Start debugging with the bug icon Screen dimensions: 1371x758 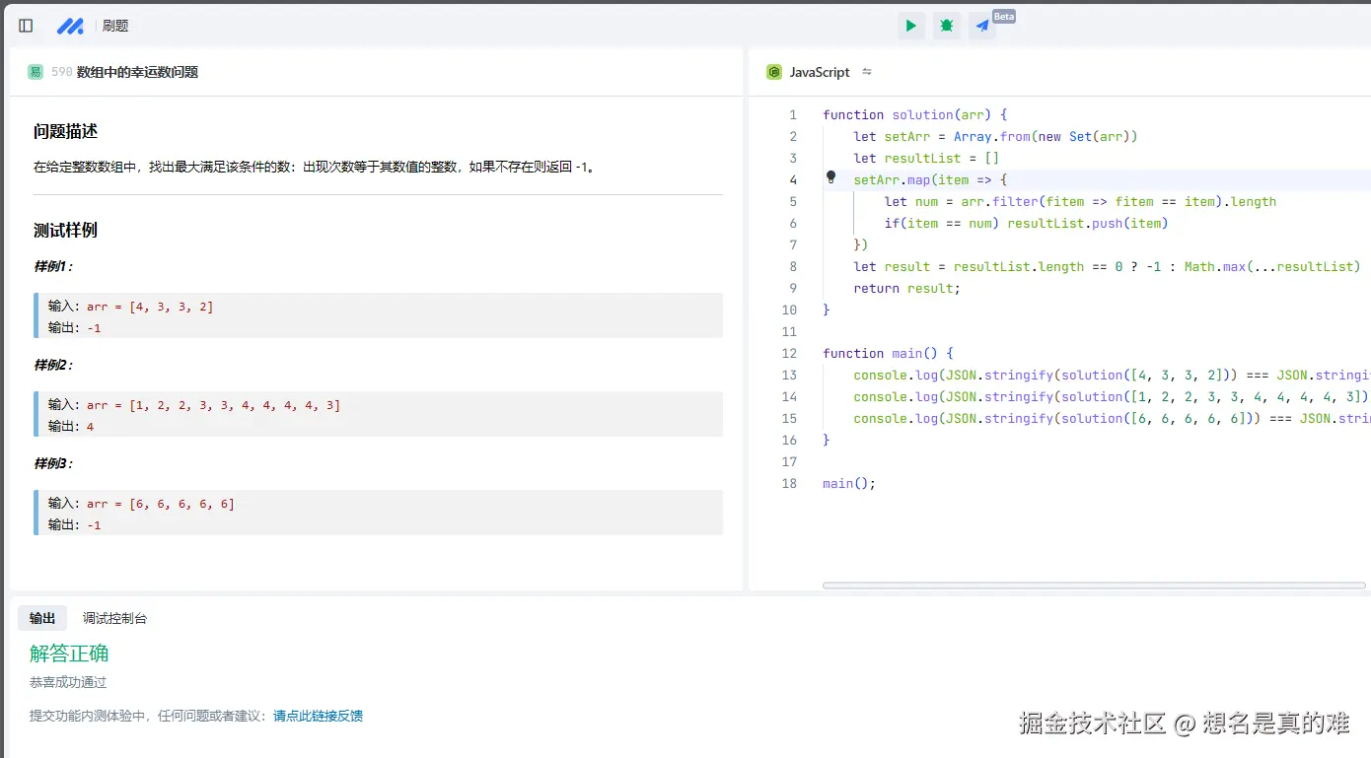(x=946, y=26)
